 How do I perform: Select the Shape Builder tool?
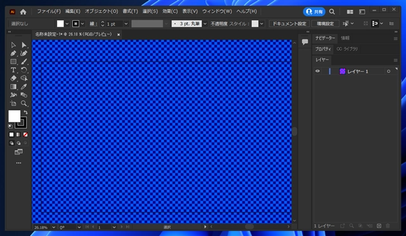pyautogui.click(x=24, y=78)
